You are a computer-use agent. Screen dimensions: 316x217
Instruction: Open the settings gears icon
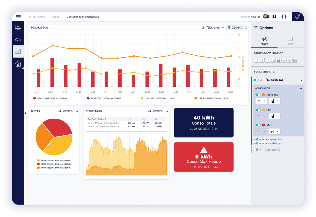point(297,17)
